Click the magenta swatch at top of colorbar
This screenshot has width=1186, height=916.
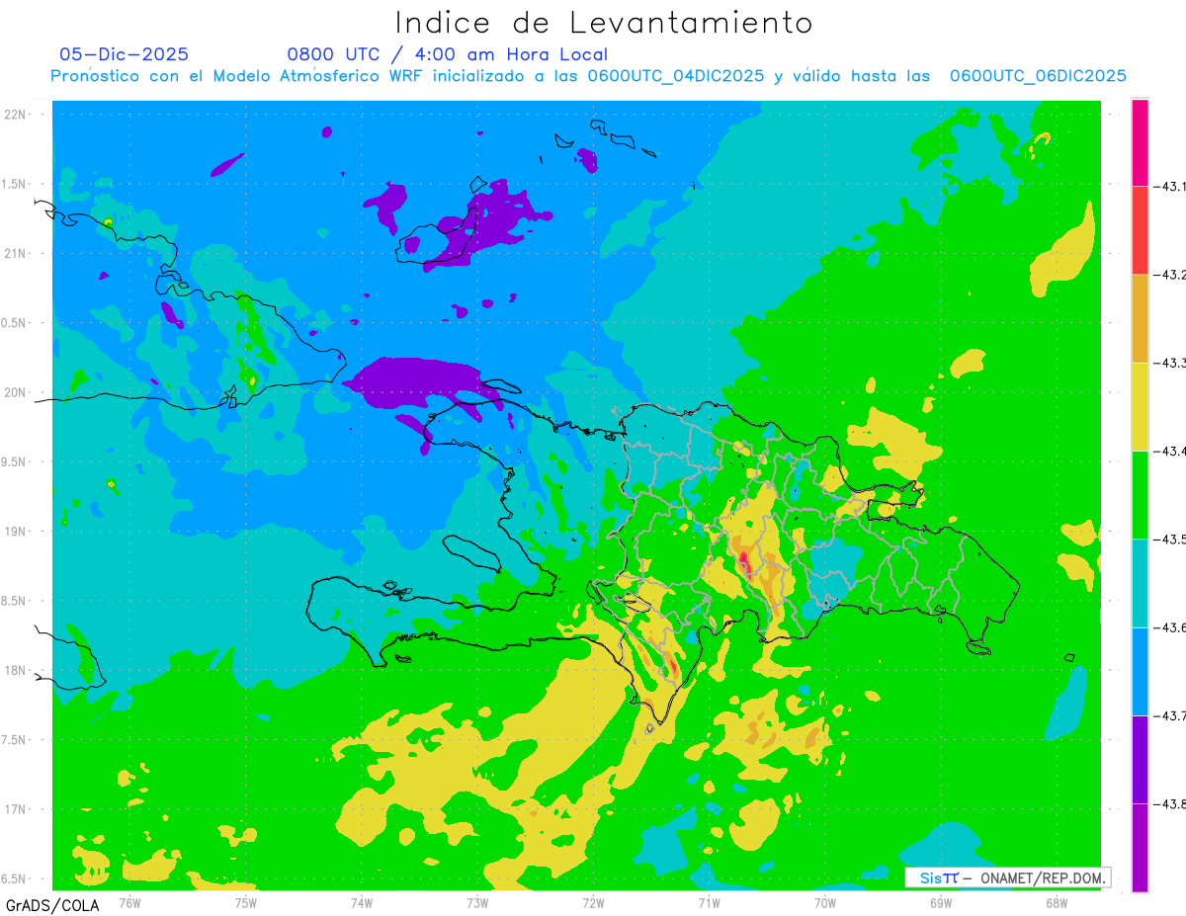[x=1140, y=141]
